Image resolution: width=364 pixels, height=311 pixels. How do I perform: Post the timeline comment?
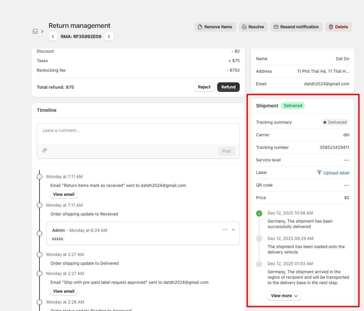[226, 151]
